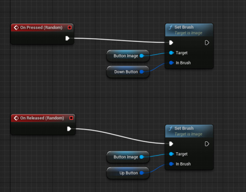Click On Pressed (Random) event diamond icon
The image size is (246, 192).
click(x=16, y=28)
